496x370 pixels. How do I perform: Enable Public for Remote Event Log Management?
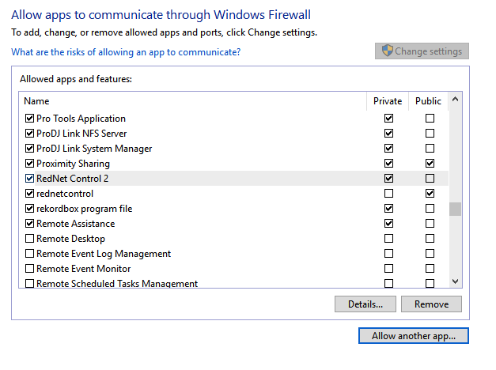[430, 253]
